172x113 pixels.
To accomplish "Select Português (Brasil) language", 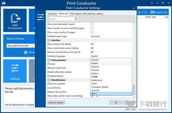I will point(111,87).
